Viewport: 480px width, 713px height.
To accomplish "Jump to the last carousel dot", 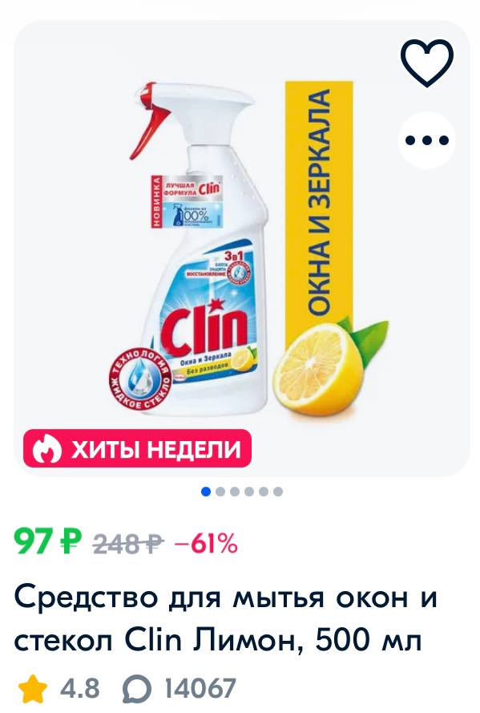I will pyautogui.click(x=278, y=491).
